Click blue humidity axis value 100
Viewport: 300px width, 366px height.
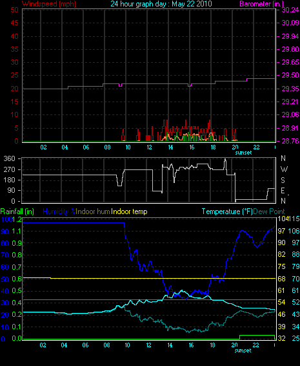(x=6, y=219)
